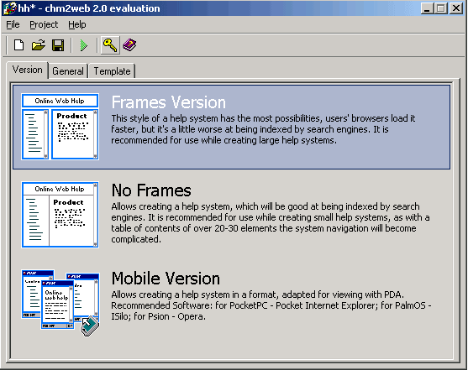Screen dimensions: 468x370
Task: Open the File menu
Action: click(13, 24)
